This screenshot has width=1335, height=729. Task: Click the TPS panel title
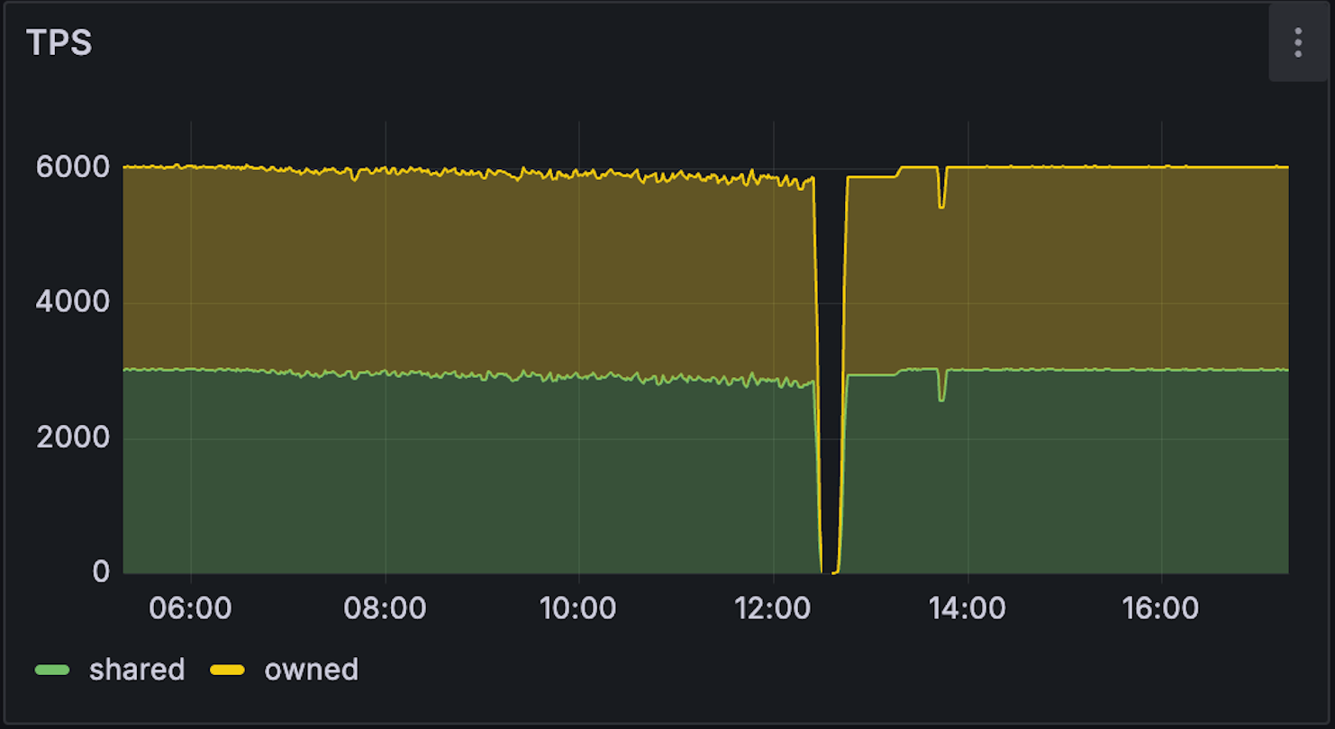59,42
